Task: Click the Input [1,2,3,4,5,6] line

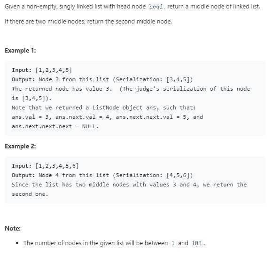Action: [45, 166]
